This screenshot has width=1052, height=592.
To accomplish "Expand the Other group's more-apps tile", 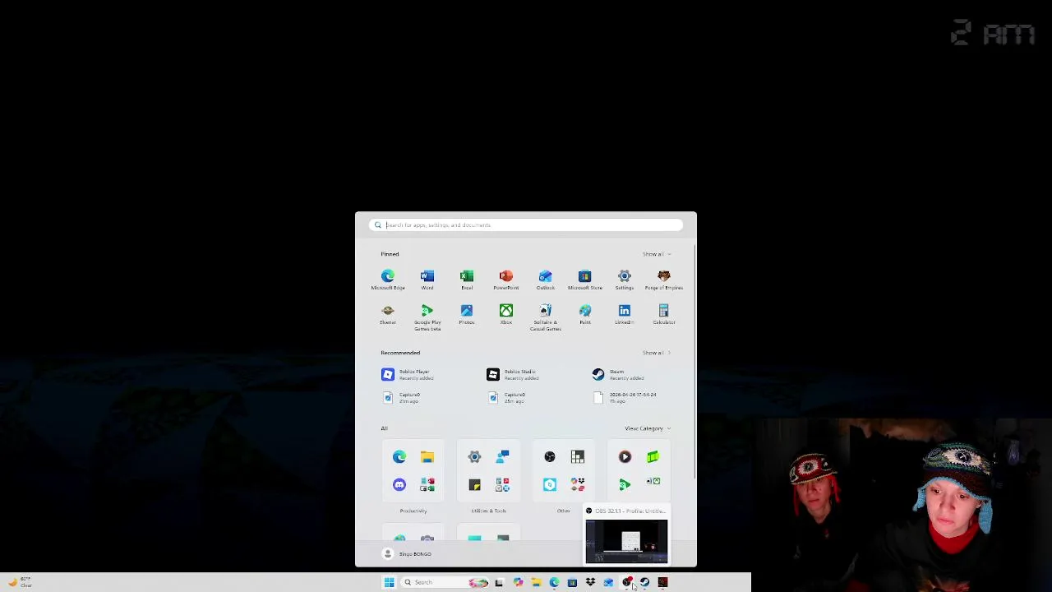I will tap(578, 484).
